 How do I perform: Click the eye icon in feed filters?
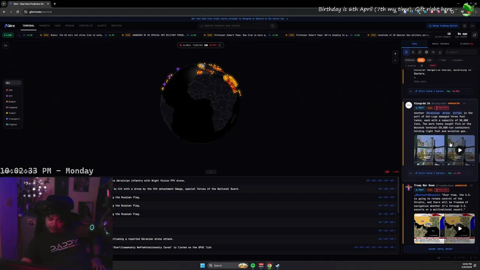click(x=433, y=52)
